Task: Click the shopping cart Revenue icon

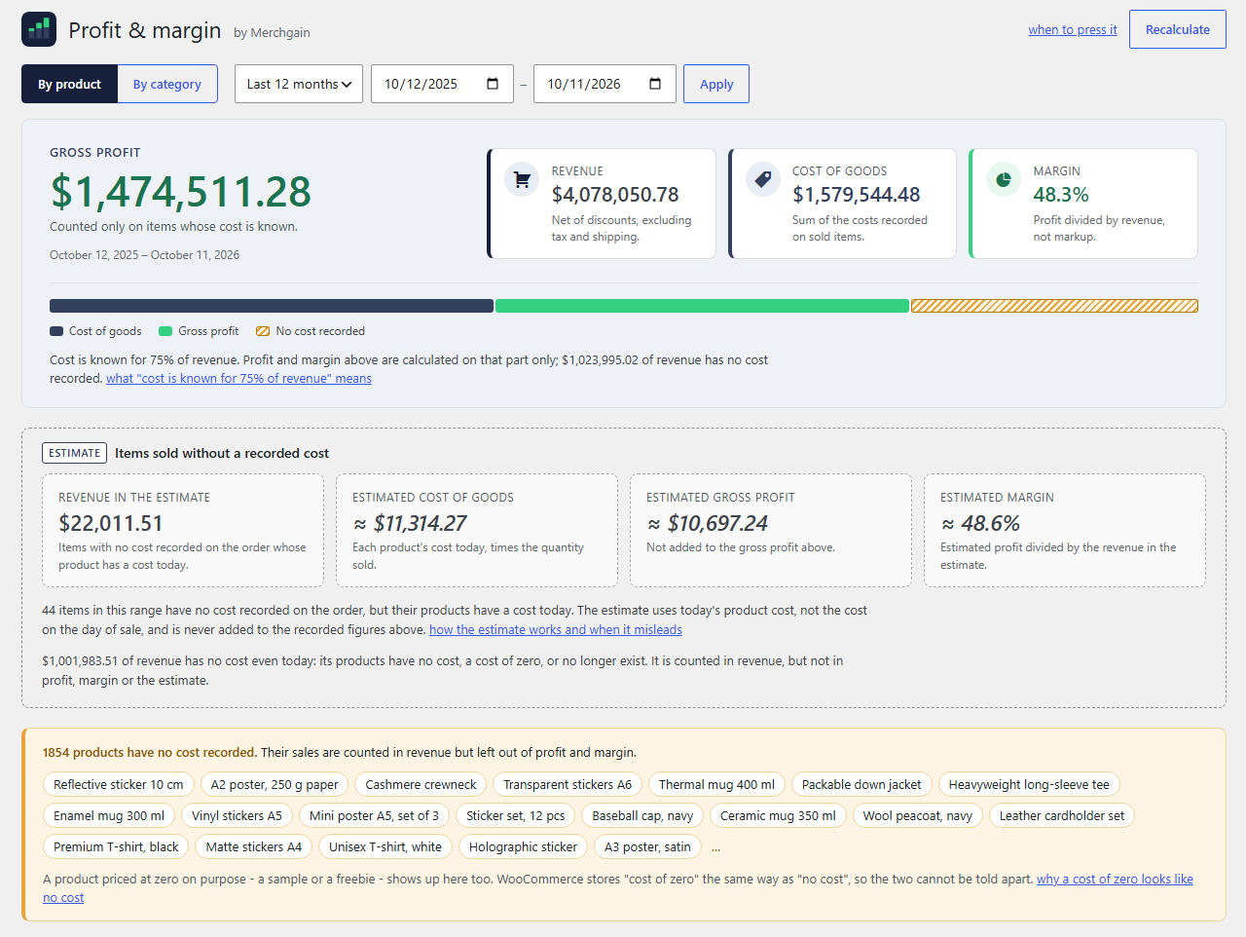Action: click(x=522, y=179)
